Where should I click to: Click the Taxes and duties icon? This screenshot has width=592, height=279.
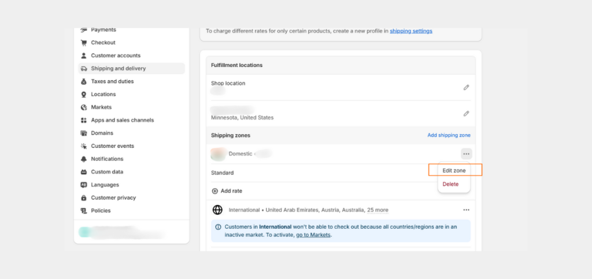click(84, 81)
